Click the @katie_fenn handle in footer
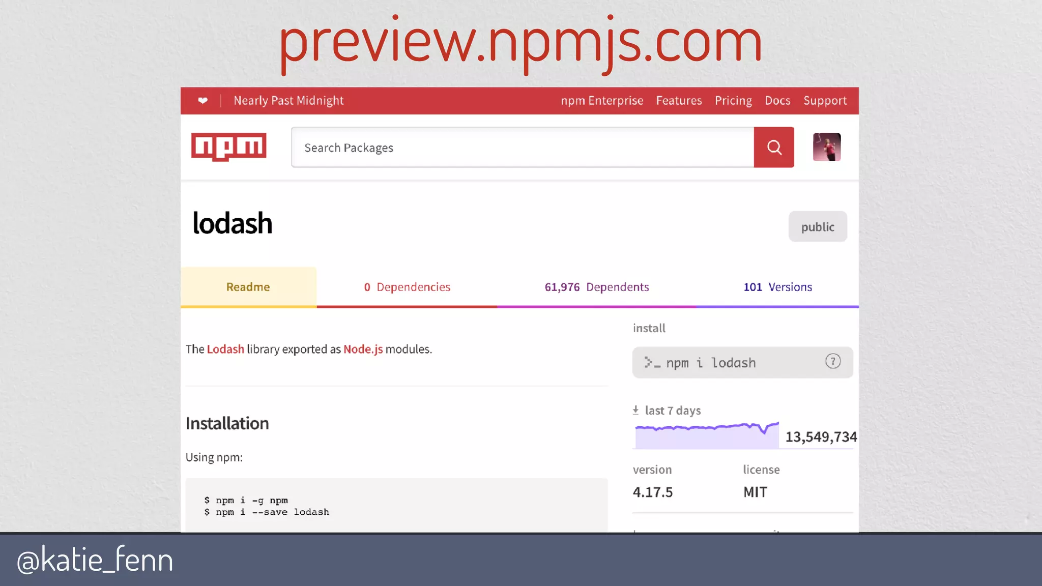Viewport: 1042px width, 586px height. click(x=95, y=560)
